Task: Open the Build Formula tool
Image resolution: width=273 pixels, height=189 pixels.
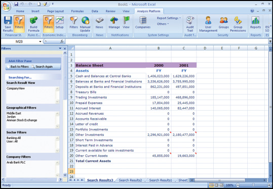Action: tap(33, 24)
